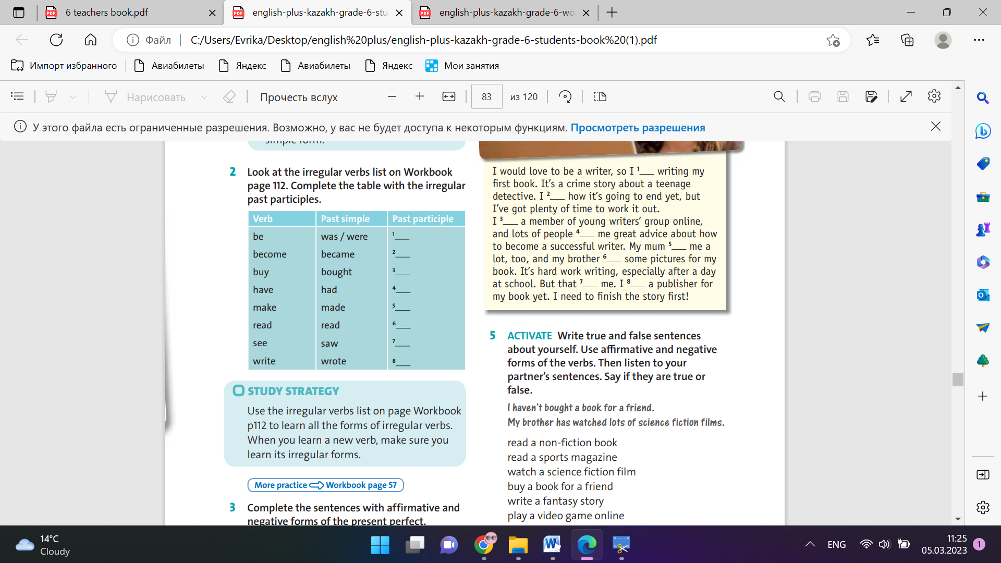Screen dimensions: 1001x563
Task: Click Просмотреть разрешения link
Action: click(637, 128)
